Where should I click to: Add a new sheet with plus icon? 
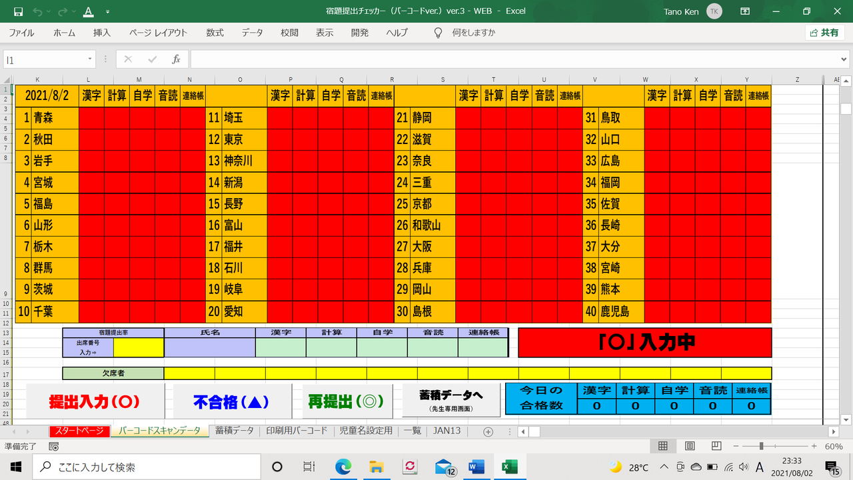click(488, 431)
